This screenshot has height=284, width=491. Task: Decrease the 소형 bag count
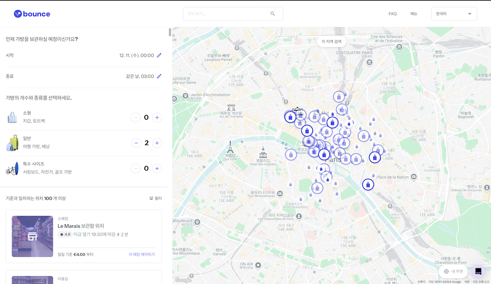coord(136,118)
